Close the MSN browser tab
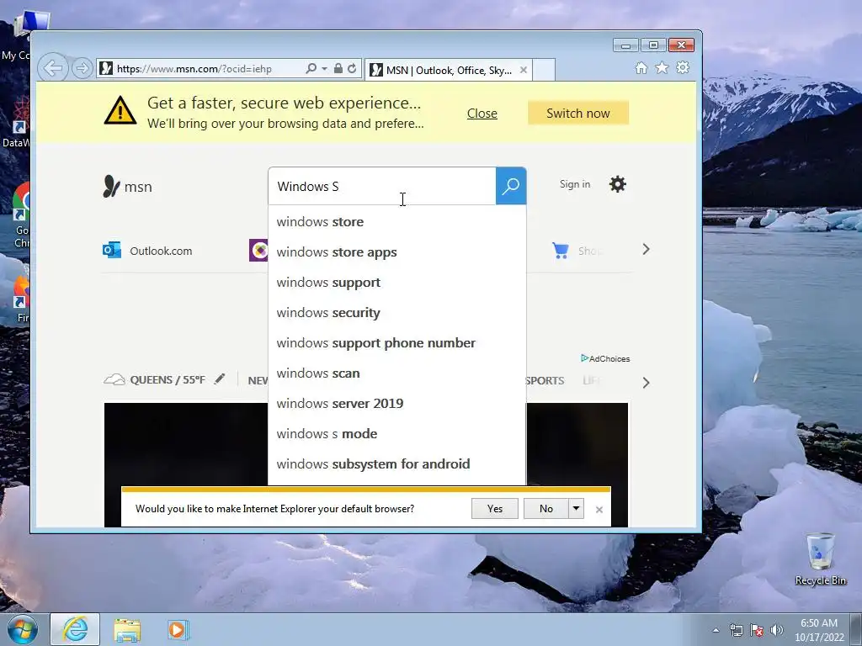This screenshot has width=862, height=646. 524,71
